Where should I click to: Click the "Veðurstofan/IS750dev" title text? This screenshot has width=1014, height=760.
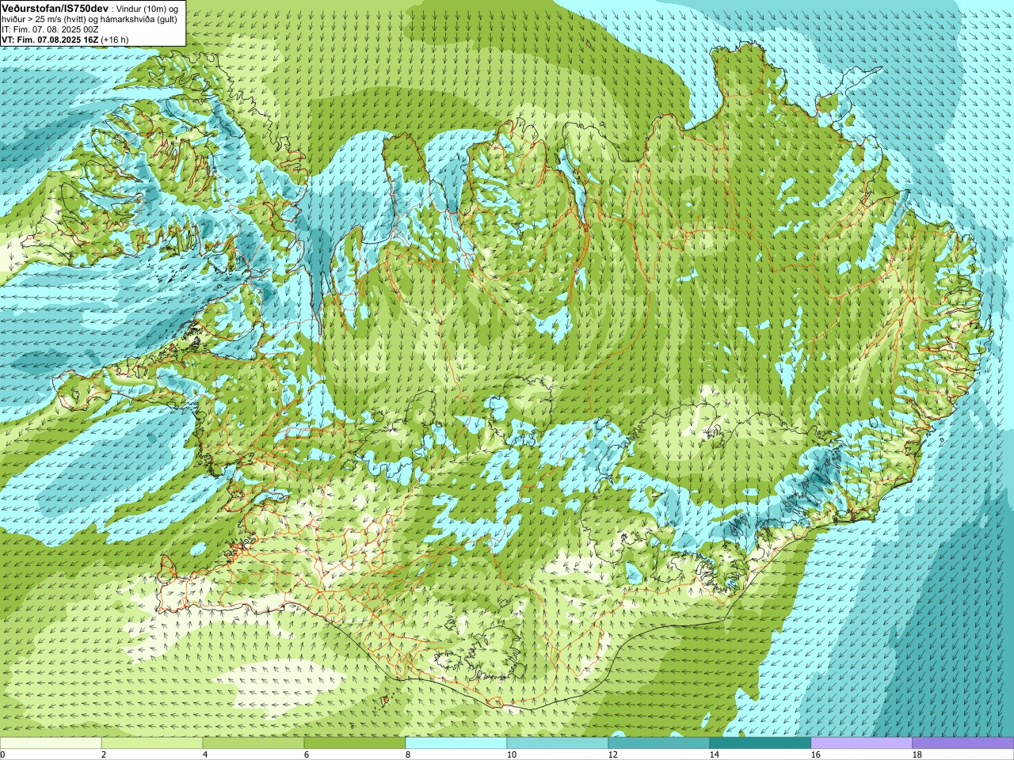click(55, 7)
